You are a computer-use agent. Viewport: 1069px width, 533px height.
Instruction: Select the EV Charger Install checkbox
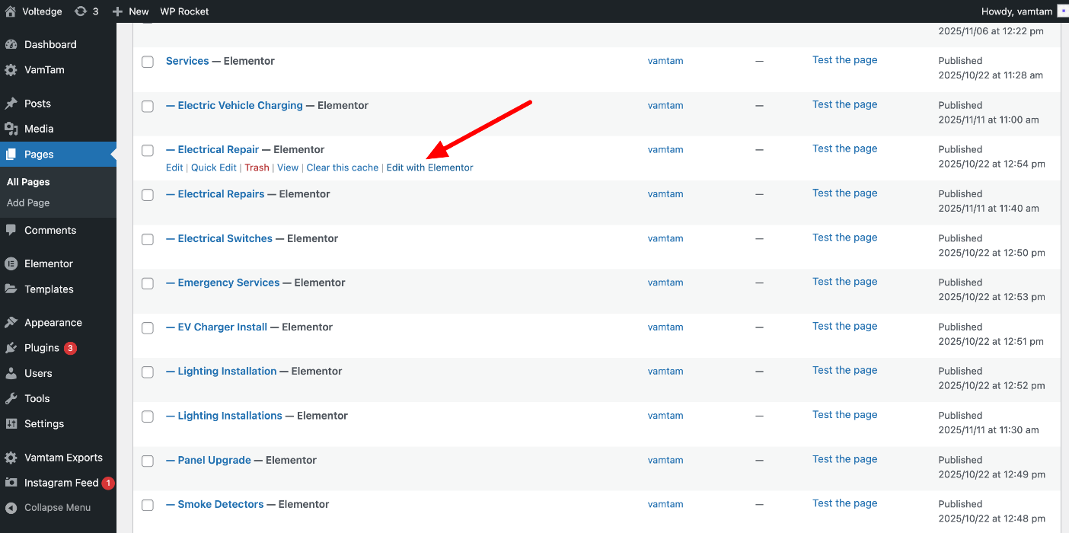pyautogui.click(x=148, y=327)
